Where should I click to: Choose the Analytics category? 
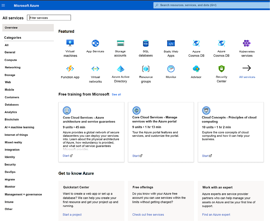[11, 112]
